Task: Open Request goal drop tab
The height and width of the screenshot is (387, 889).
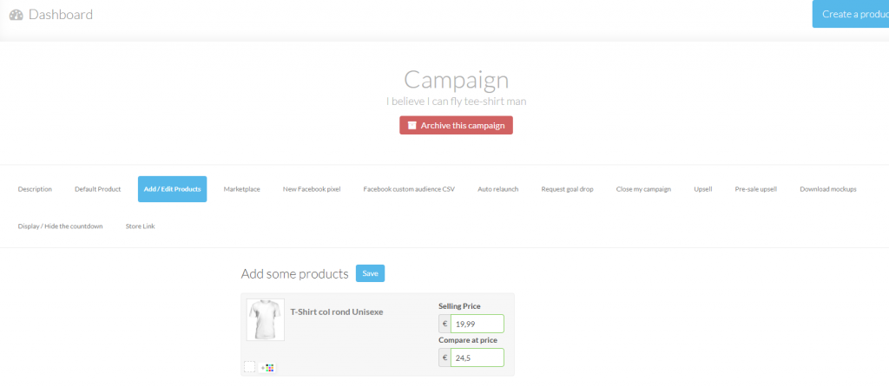Action: tap(567, 189)
